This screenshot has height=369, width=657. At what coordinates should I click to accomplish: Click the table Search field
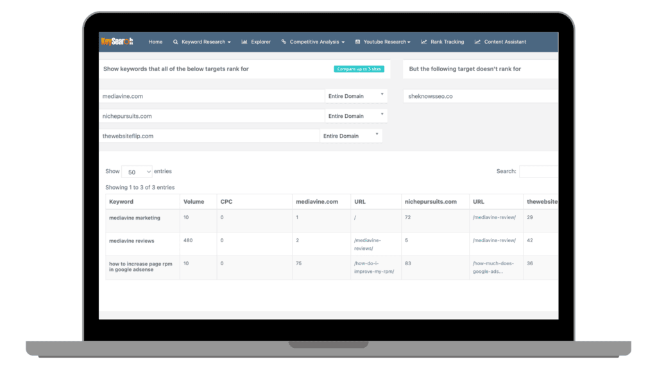click(539, 171)
